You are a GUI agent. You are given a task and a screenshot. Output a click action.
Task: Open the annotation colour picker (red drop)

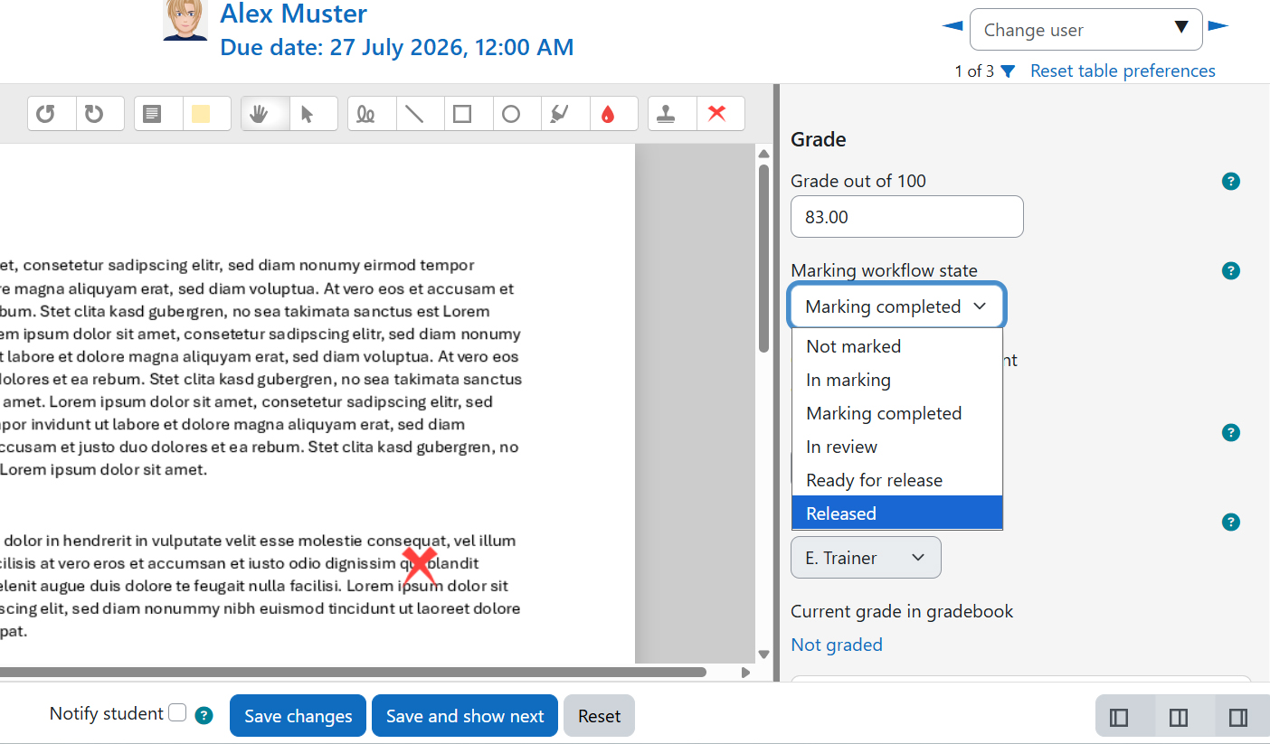614,114
